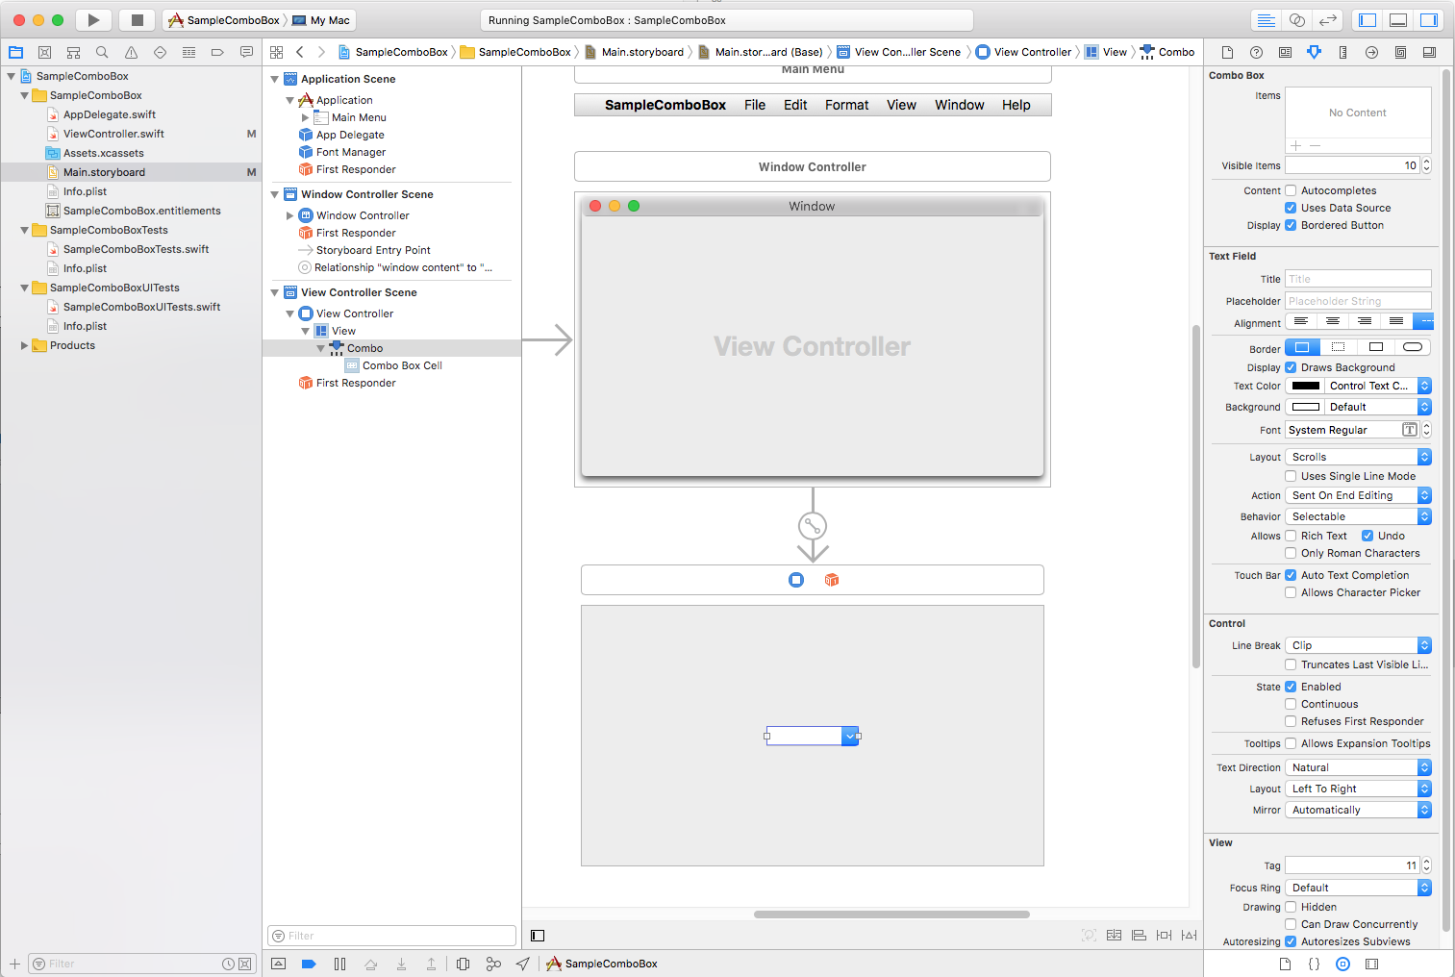Disable Auto Text Completion

[1291, 575]
